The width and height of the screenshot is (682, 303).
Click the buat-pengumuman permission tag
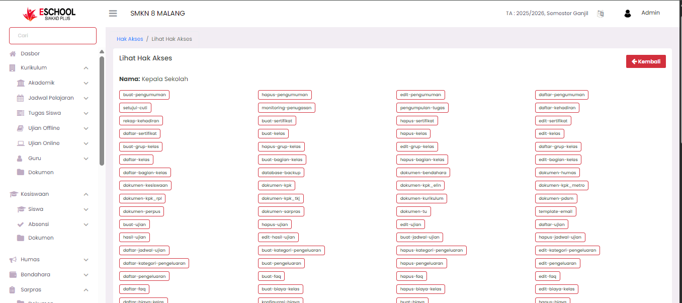click(x=144, y=95)
